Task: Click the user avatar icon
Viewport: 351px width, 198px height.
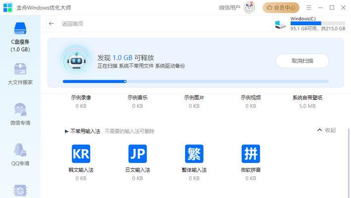Action: (x=250, y=7)
